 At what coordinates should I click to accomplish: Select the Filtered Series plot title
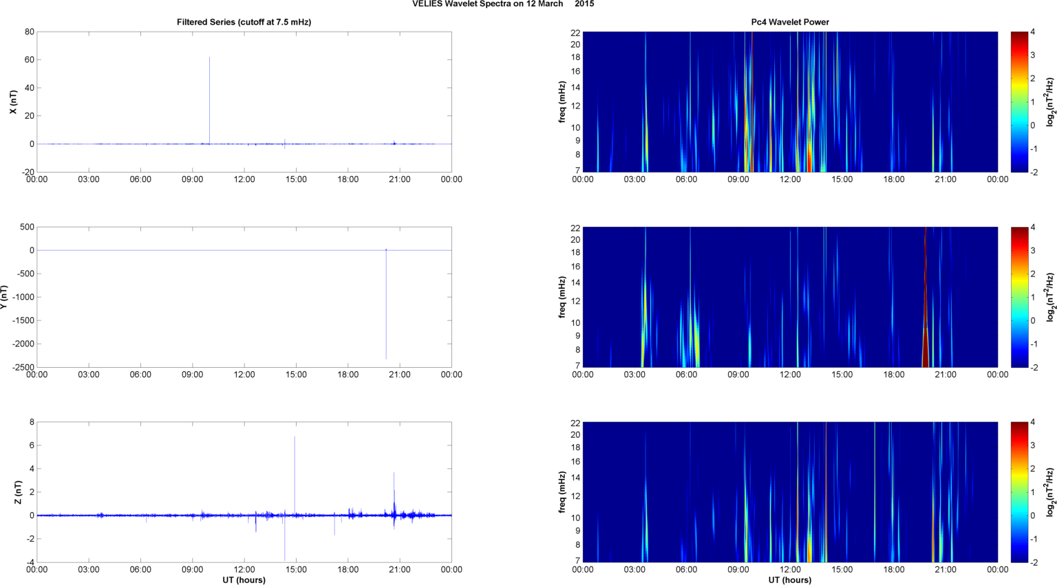[244, 22]
